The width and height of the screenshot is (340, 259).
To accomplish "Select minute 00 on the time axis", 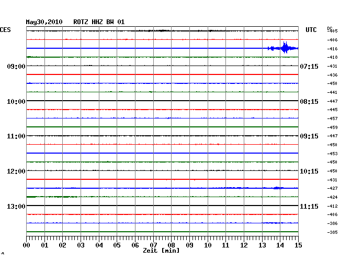I will coord(27,245).
